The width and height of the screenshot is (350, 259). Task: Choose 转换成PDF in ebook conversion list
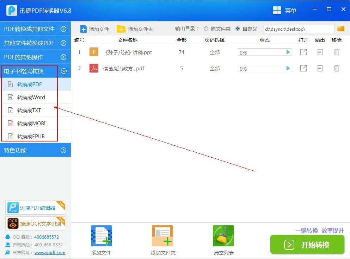tap(35, 84)
